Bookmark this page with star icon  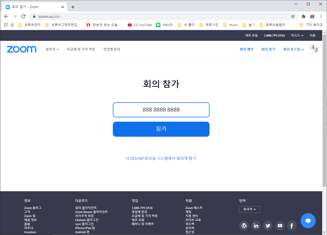click(293, 16)
